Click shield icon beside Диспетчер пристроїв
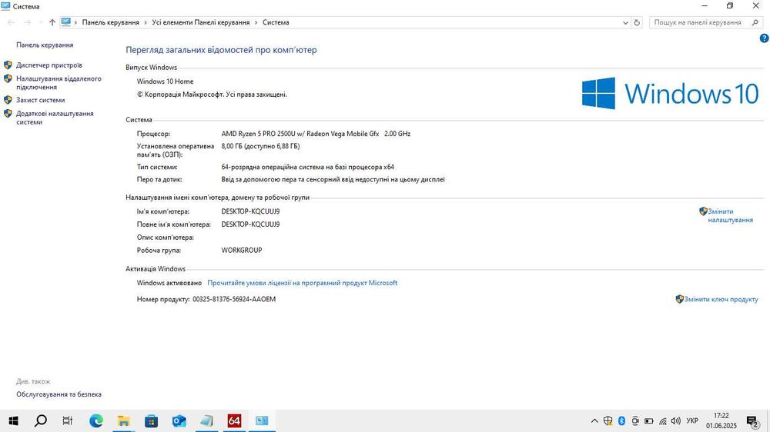 (8, 65)
